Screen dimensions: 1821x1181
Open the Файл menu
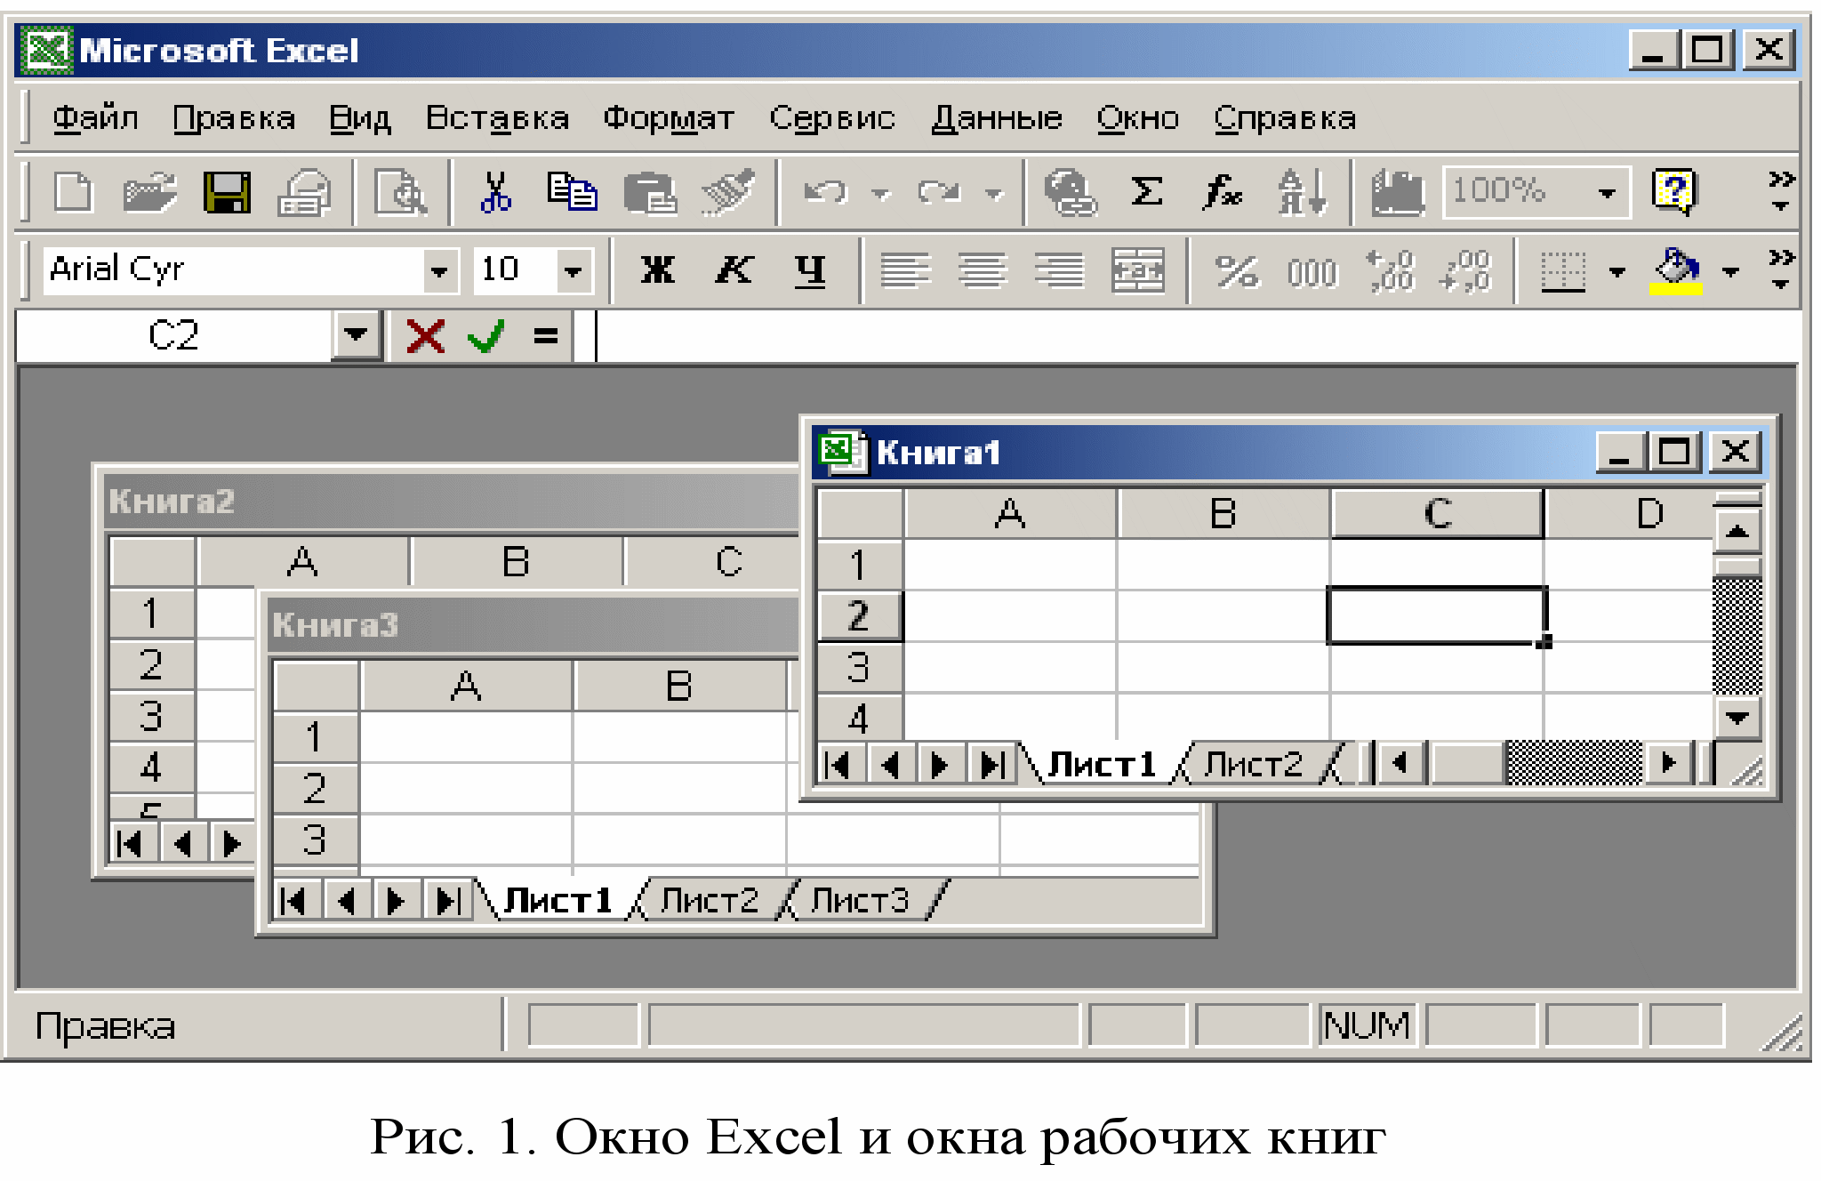click(95, 117)
